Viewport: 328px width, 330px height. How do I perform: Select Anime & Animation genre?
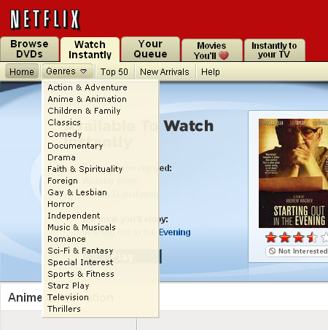[x=87, y=99]
